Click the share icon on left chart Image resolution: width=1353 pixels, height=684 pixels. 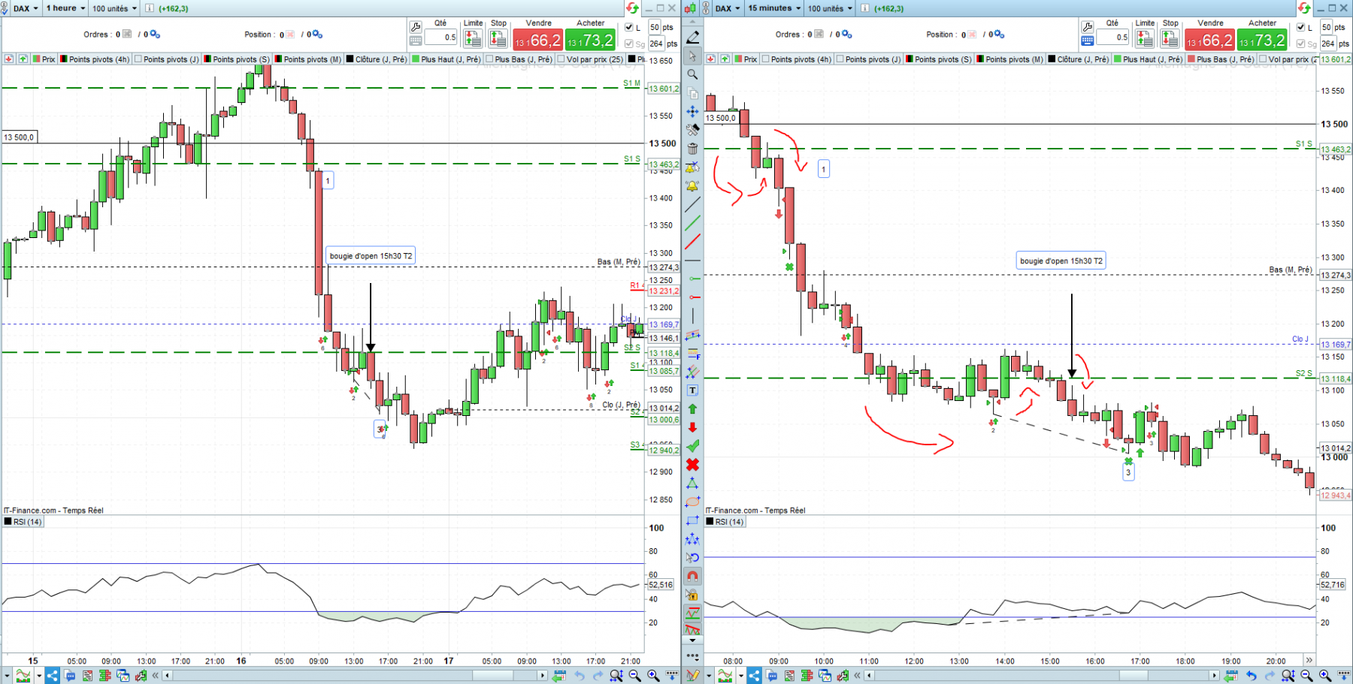pyautogui.click(x=52, y=676)
